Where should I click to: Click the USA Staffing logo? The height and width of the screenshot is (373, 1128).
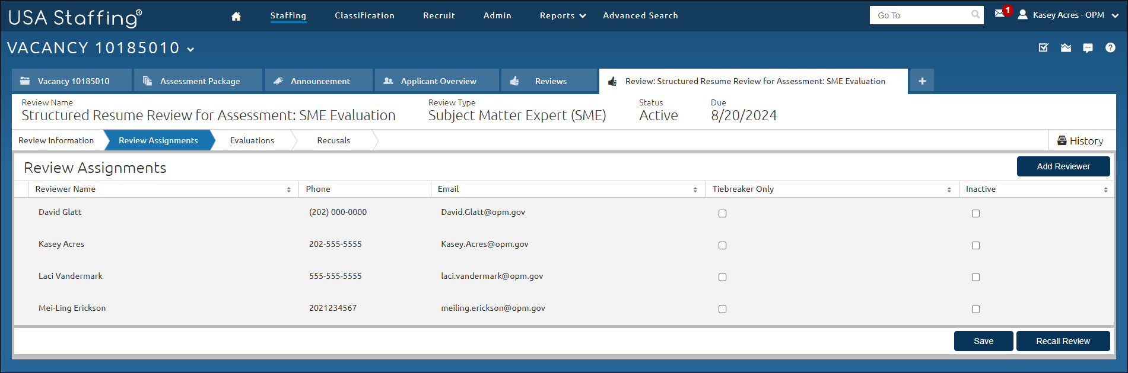[x=75, y=18]
